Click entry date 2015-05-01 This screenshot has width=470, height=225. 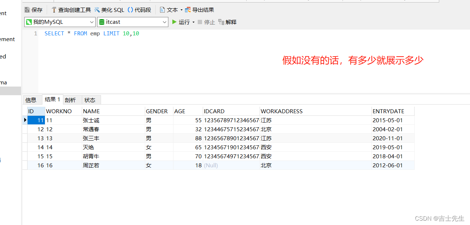point(393,120)
